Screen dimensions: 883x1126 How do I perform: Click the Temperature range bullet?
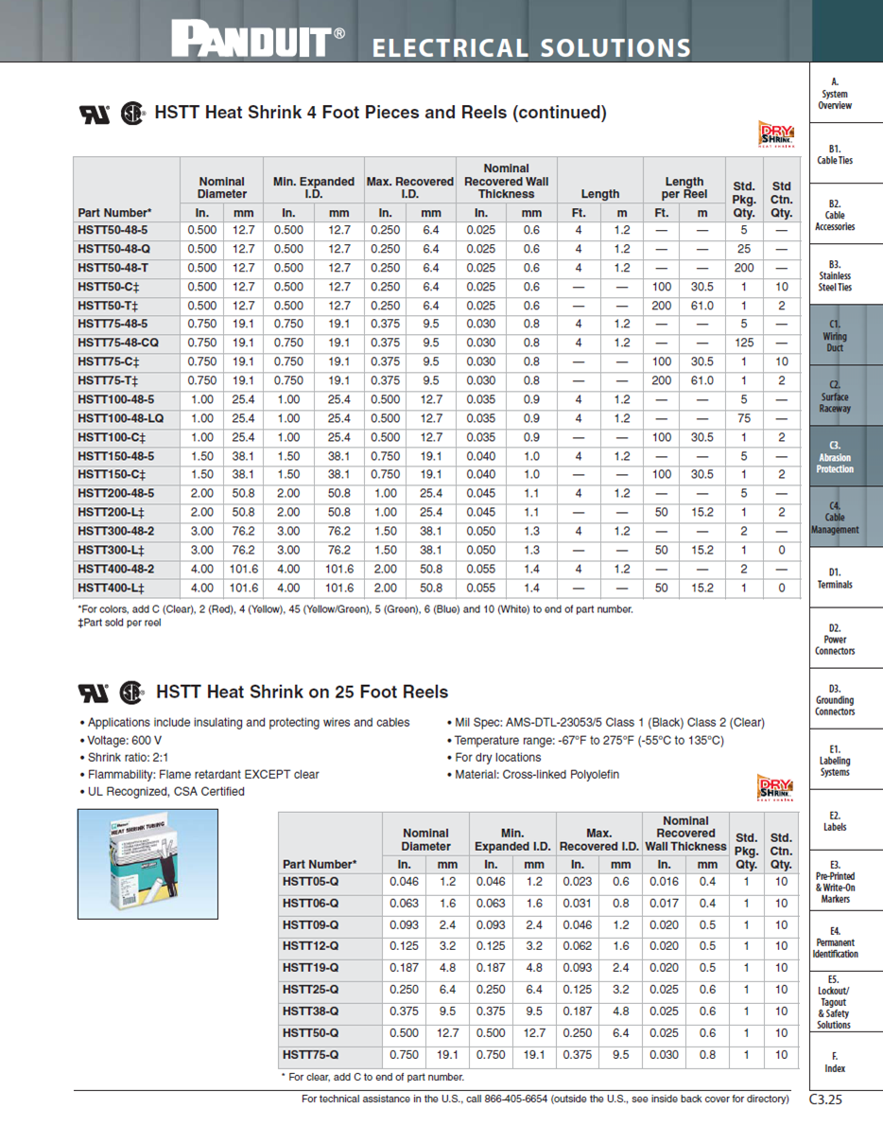point(585,740)
